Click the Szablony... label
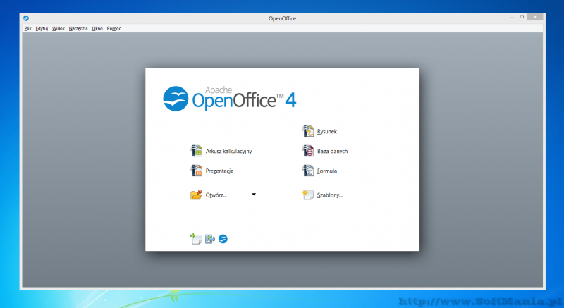Viewport: 564px width, 308px height. tap(329, 195)
